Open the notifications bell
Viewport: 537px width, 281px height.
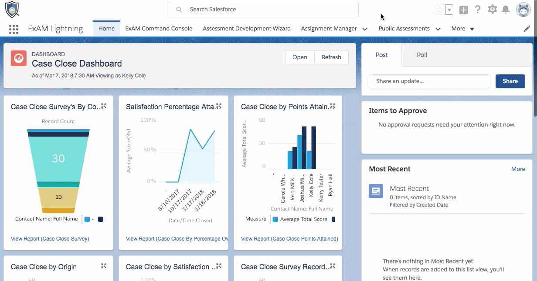[506, 9]
